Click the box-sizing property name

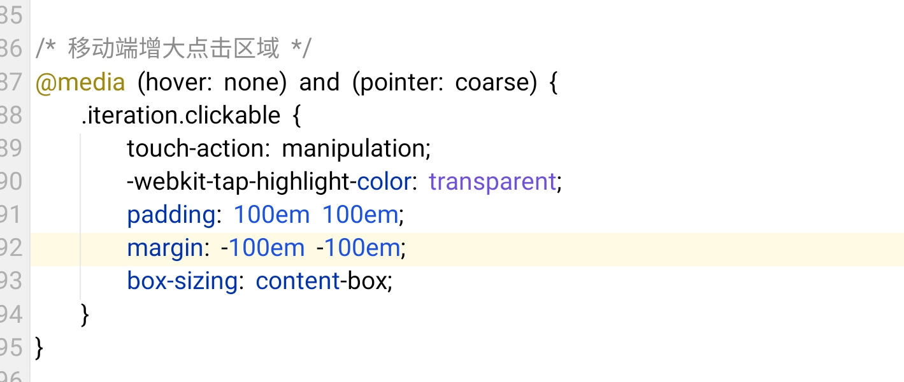(182, 281)
